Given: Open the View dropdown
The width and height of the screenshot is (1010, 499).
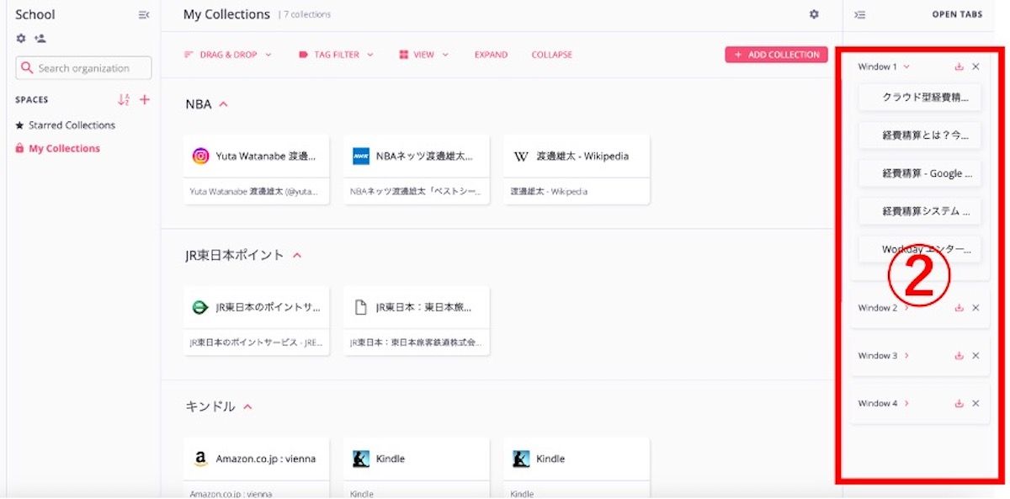Looking at the screenshot, I should pos(423,55).
